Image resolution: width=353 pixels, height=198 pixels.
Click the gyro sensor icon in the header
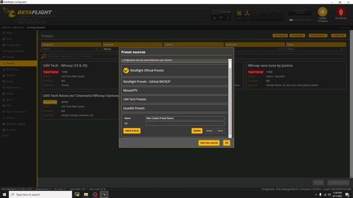[x=239, y=13]
